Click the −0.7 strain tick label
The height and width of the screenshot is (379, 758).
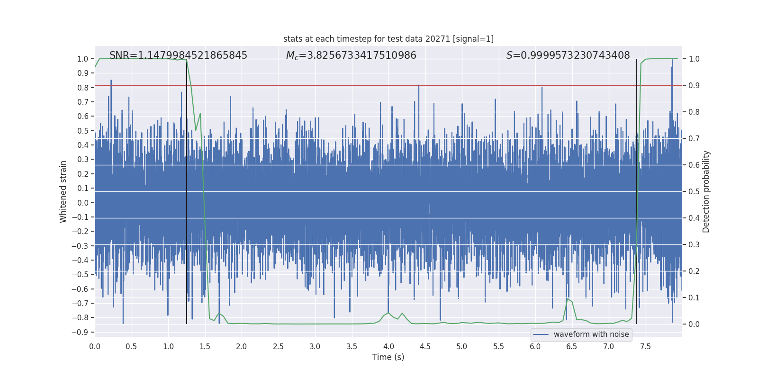pos(80,303)
